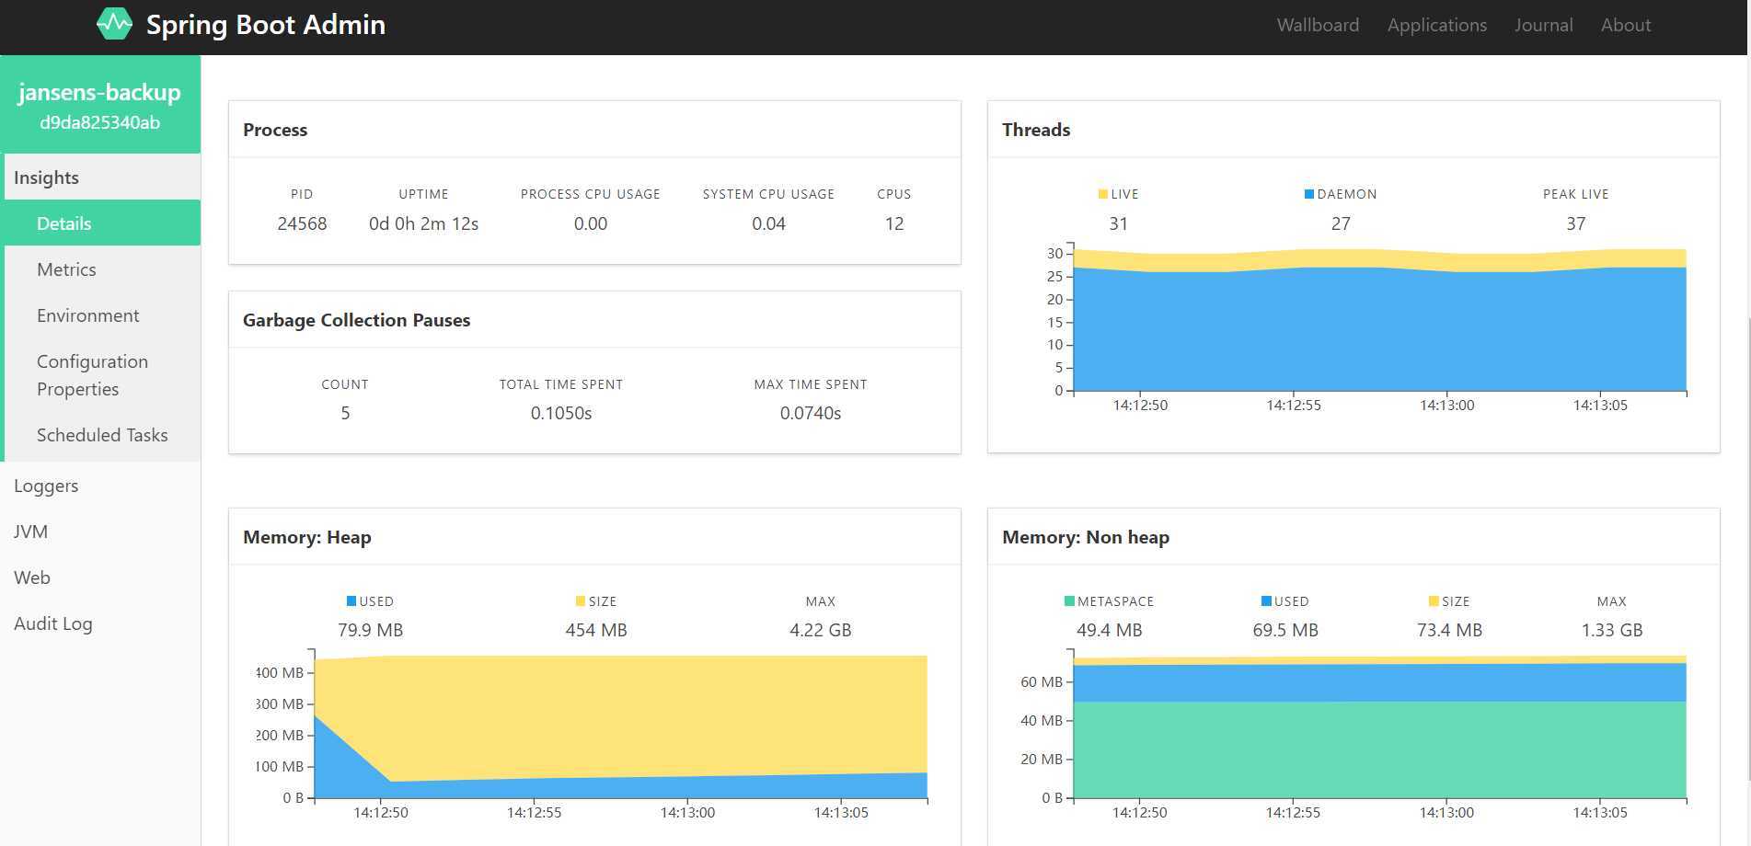Click the green METASPACE legend swatch
Image resolution: width=1751 pixels, height=846 pixels.
coord(1069,601)
